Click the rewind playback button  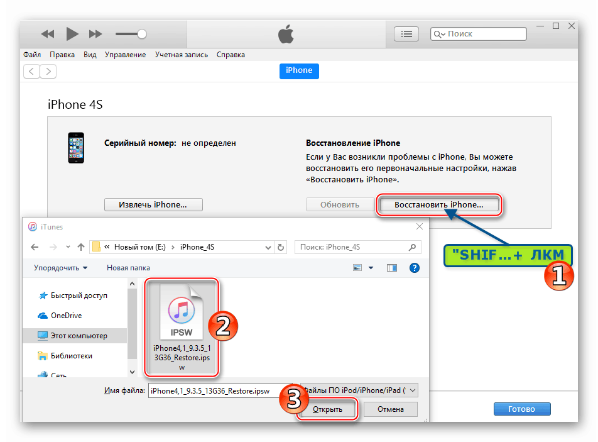(x=48, y=34)
